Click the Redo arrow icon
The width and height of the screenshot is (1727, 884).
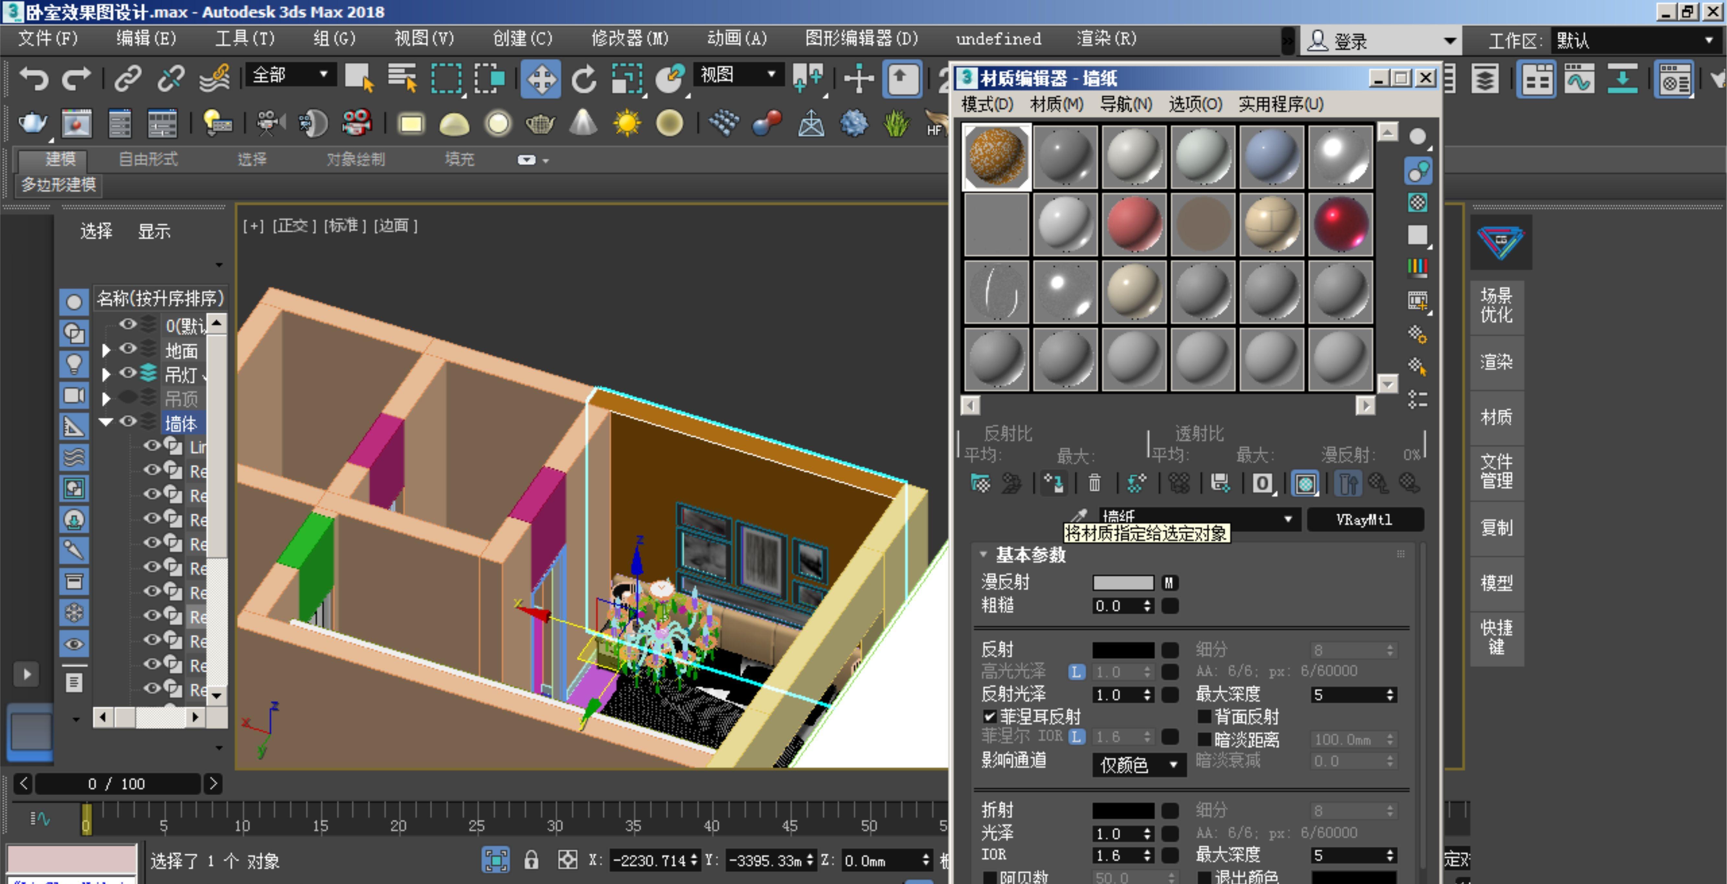click(x=76, y=79)
